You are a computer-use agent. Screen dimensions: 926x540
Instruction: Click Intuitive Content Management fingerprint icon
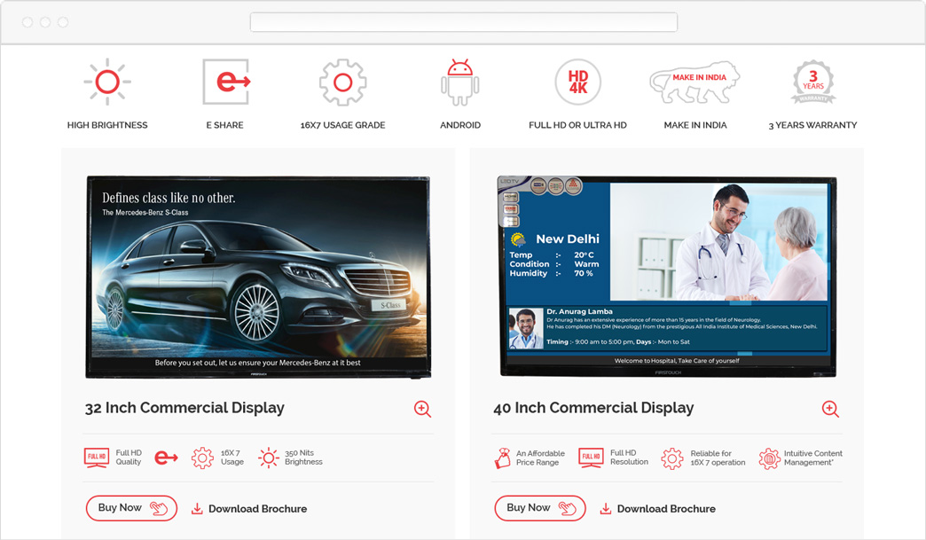click(770, 458)
